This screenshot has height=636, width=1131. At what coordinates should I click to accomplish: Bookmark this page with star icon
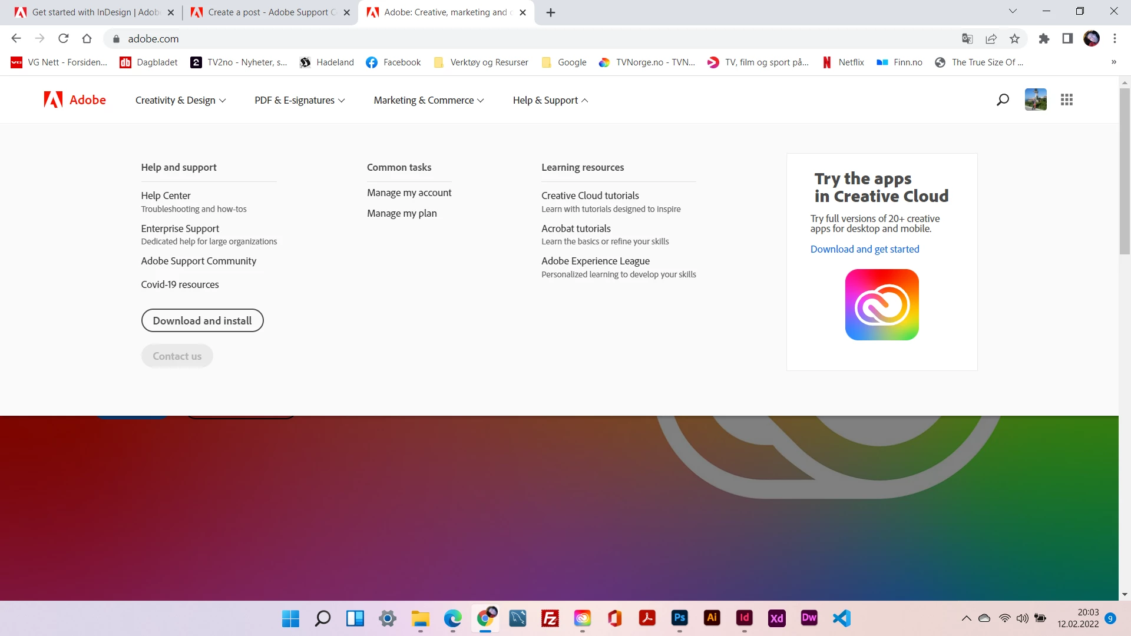coord(1014,39)
